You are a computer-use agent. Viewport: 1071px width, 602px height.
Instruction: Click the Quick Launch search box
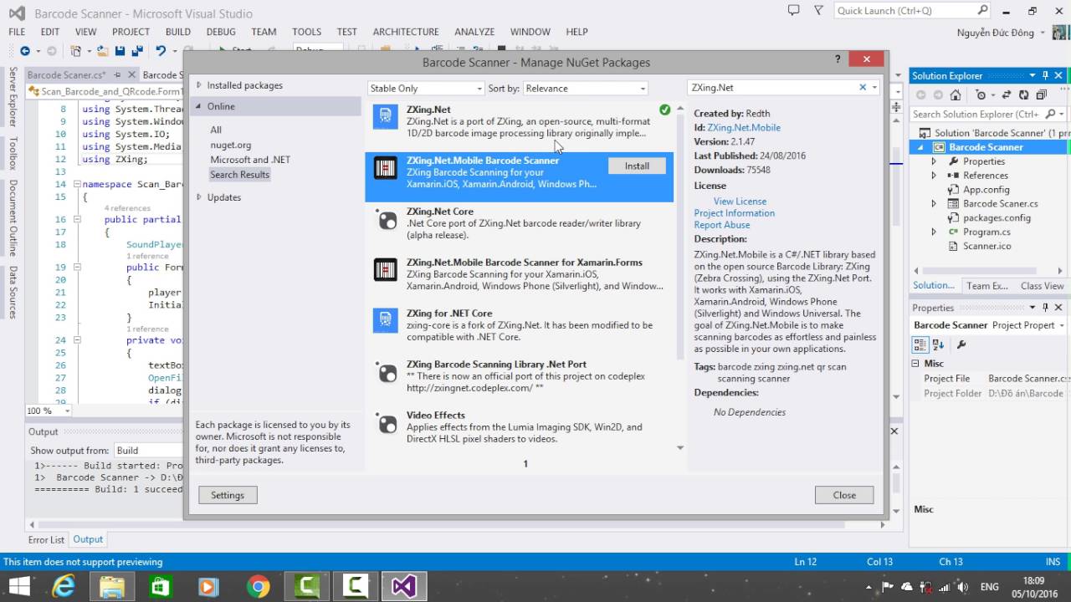point(914,11)
